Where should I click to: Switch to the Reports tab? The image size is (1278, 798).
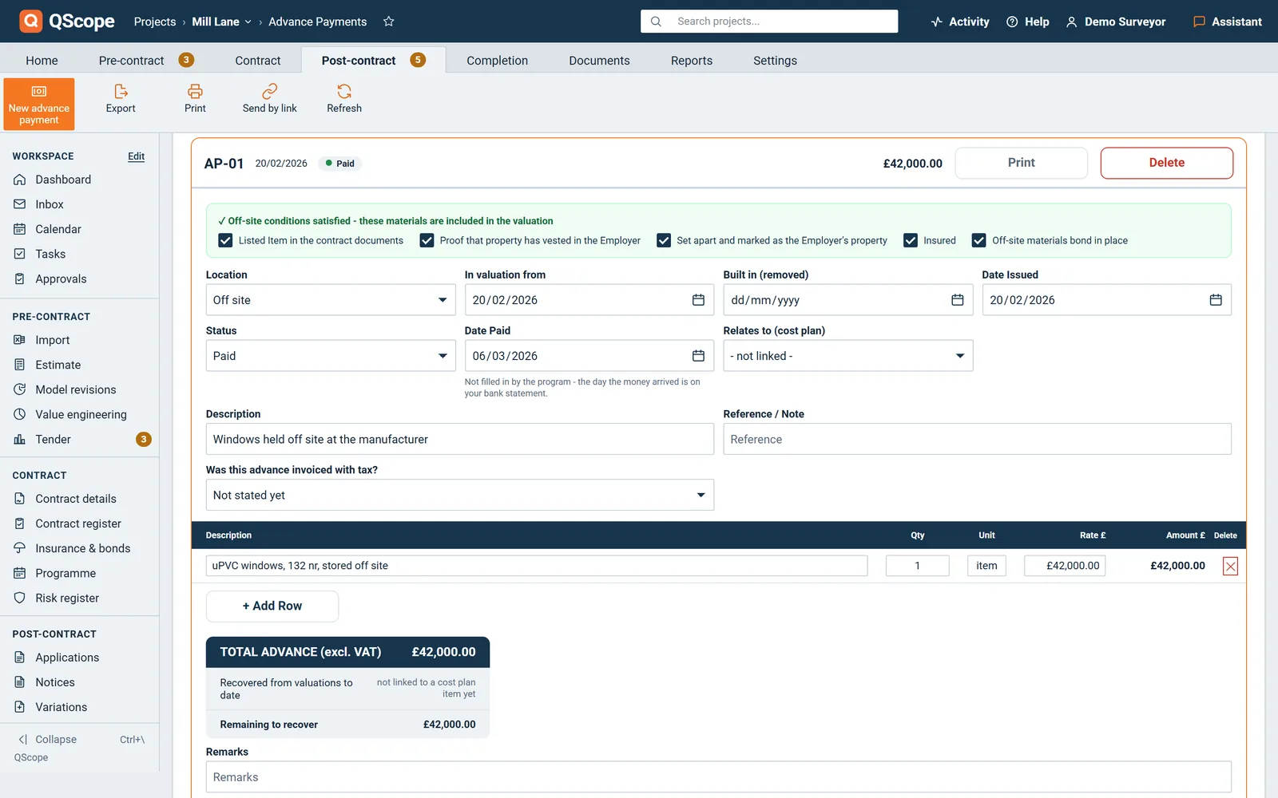point(692,60)
